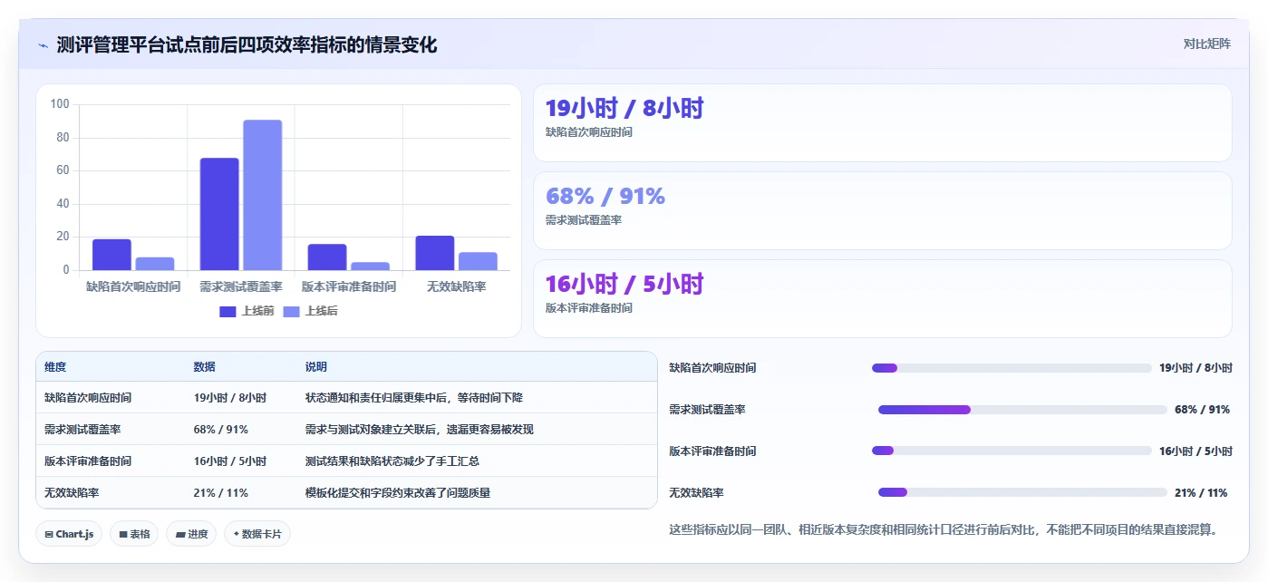Click the 上线后 bar for 需求测试覆盖率
1268x582 pixels.
click(263, 195)
